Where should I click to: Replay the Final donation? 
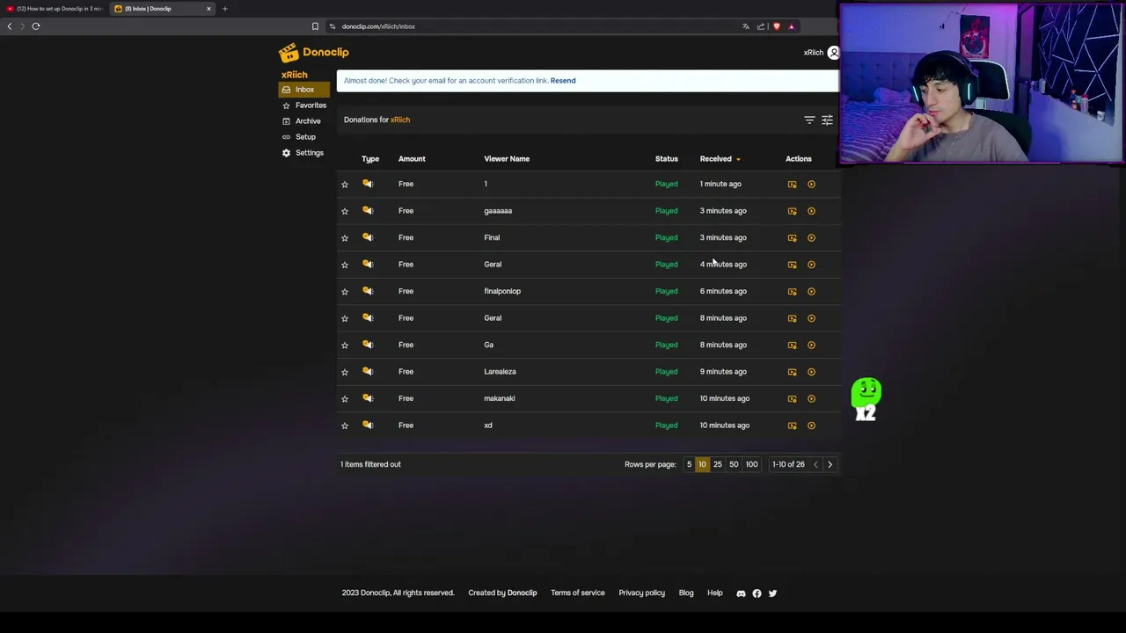point(811,237)
